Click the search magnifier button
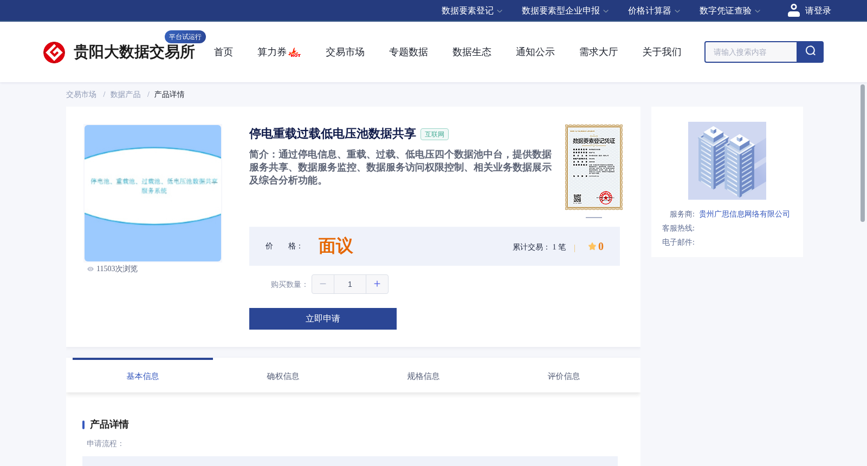This screenshot has height=466, width=867. click(810, 52)
